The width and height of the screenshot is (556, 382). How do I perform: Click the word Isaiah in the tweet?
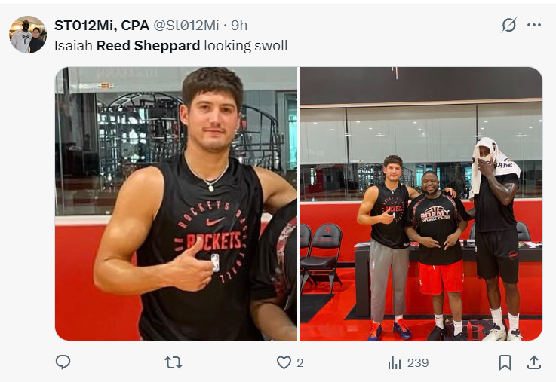point(73,45)
